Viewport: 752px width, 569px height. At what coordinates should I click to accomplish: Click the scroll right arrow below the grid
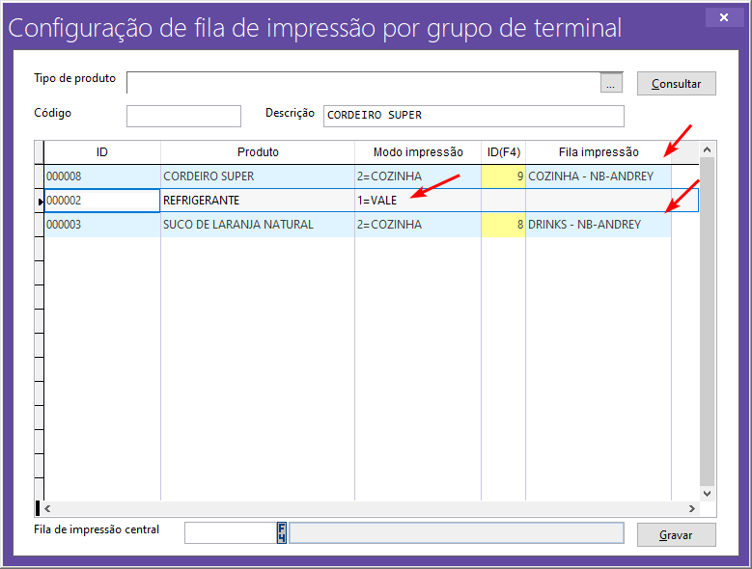click(x=691, y=508)
